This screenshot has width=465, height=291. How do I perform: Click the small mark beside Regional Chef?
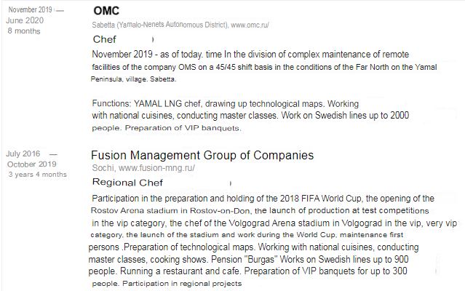(231, 183)
